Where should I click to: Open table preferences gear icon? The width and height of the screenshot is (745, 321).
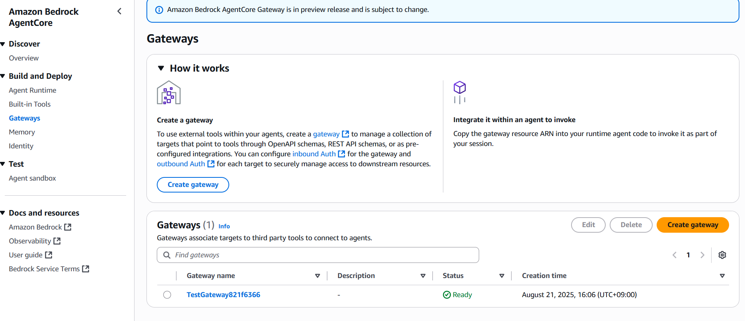coord(722,255)
